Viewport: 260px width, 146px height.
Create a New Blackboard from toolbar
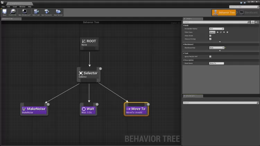point(24,12)
